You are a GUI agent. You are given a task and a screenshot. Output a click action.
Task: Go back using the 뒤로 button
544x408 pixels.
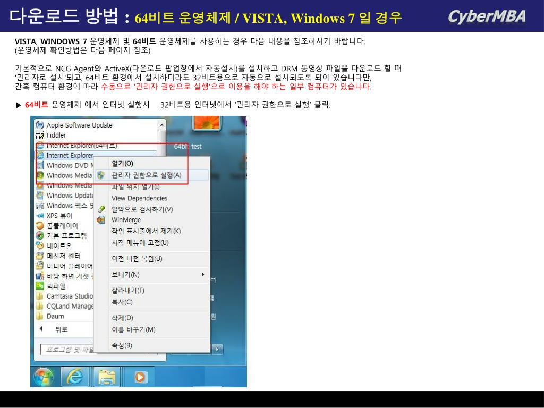(x=54, y=329)
